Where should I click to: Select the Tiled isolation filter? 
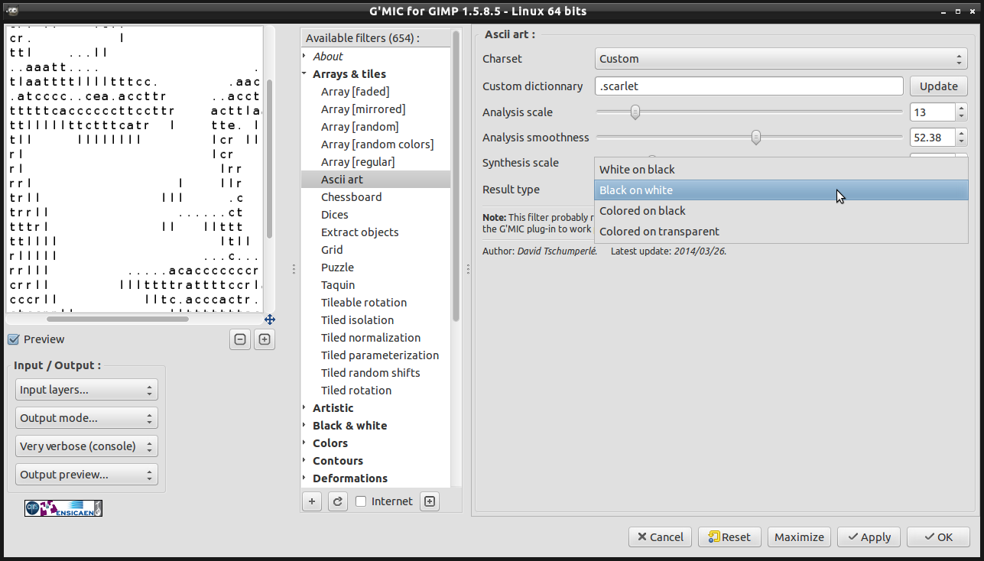coord(357,320)
